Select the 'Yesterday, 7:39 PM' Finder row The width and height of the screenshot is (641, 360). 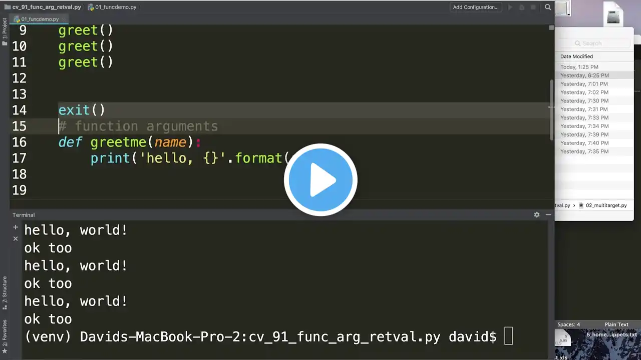(595, 134)
